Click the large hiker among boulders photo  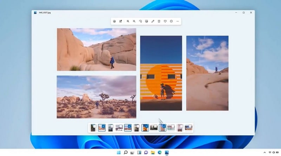[97, 49]
